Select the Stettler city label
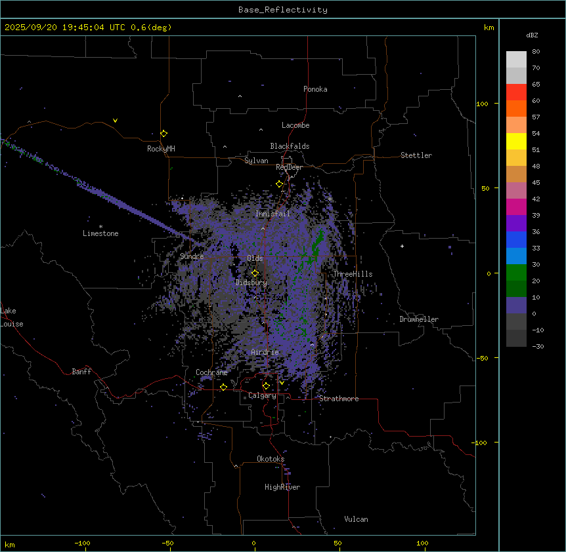 coord(416,155)
